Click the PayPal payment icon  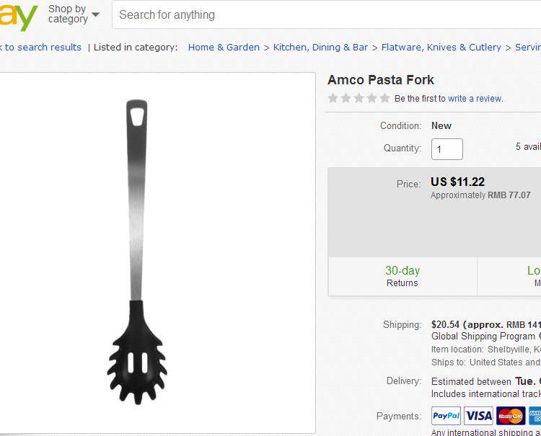tap(446, 416)
